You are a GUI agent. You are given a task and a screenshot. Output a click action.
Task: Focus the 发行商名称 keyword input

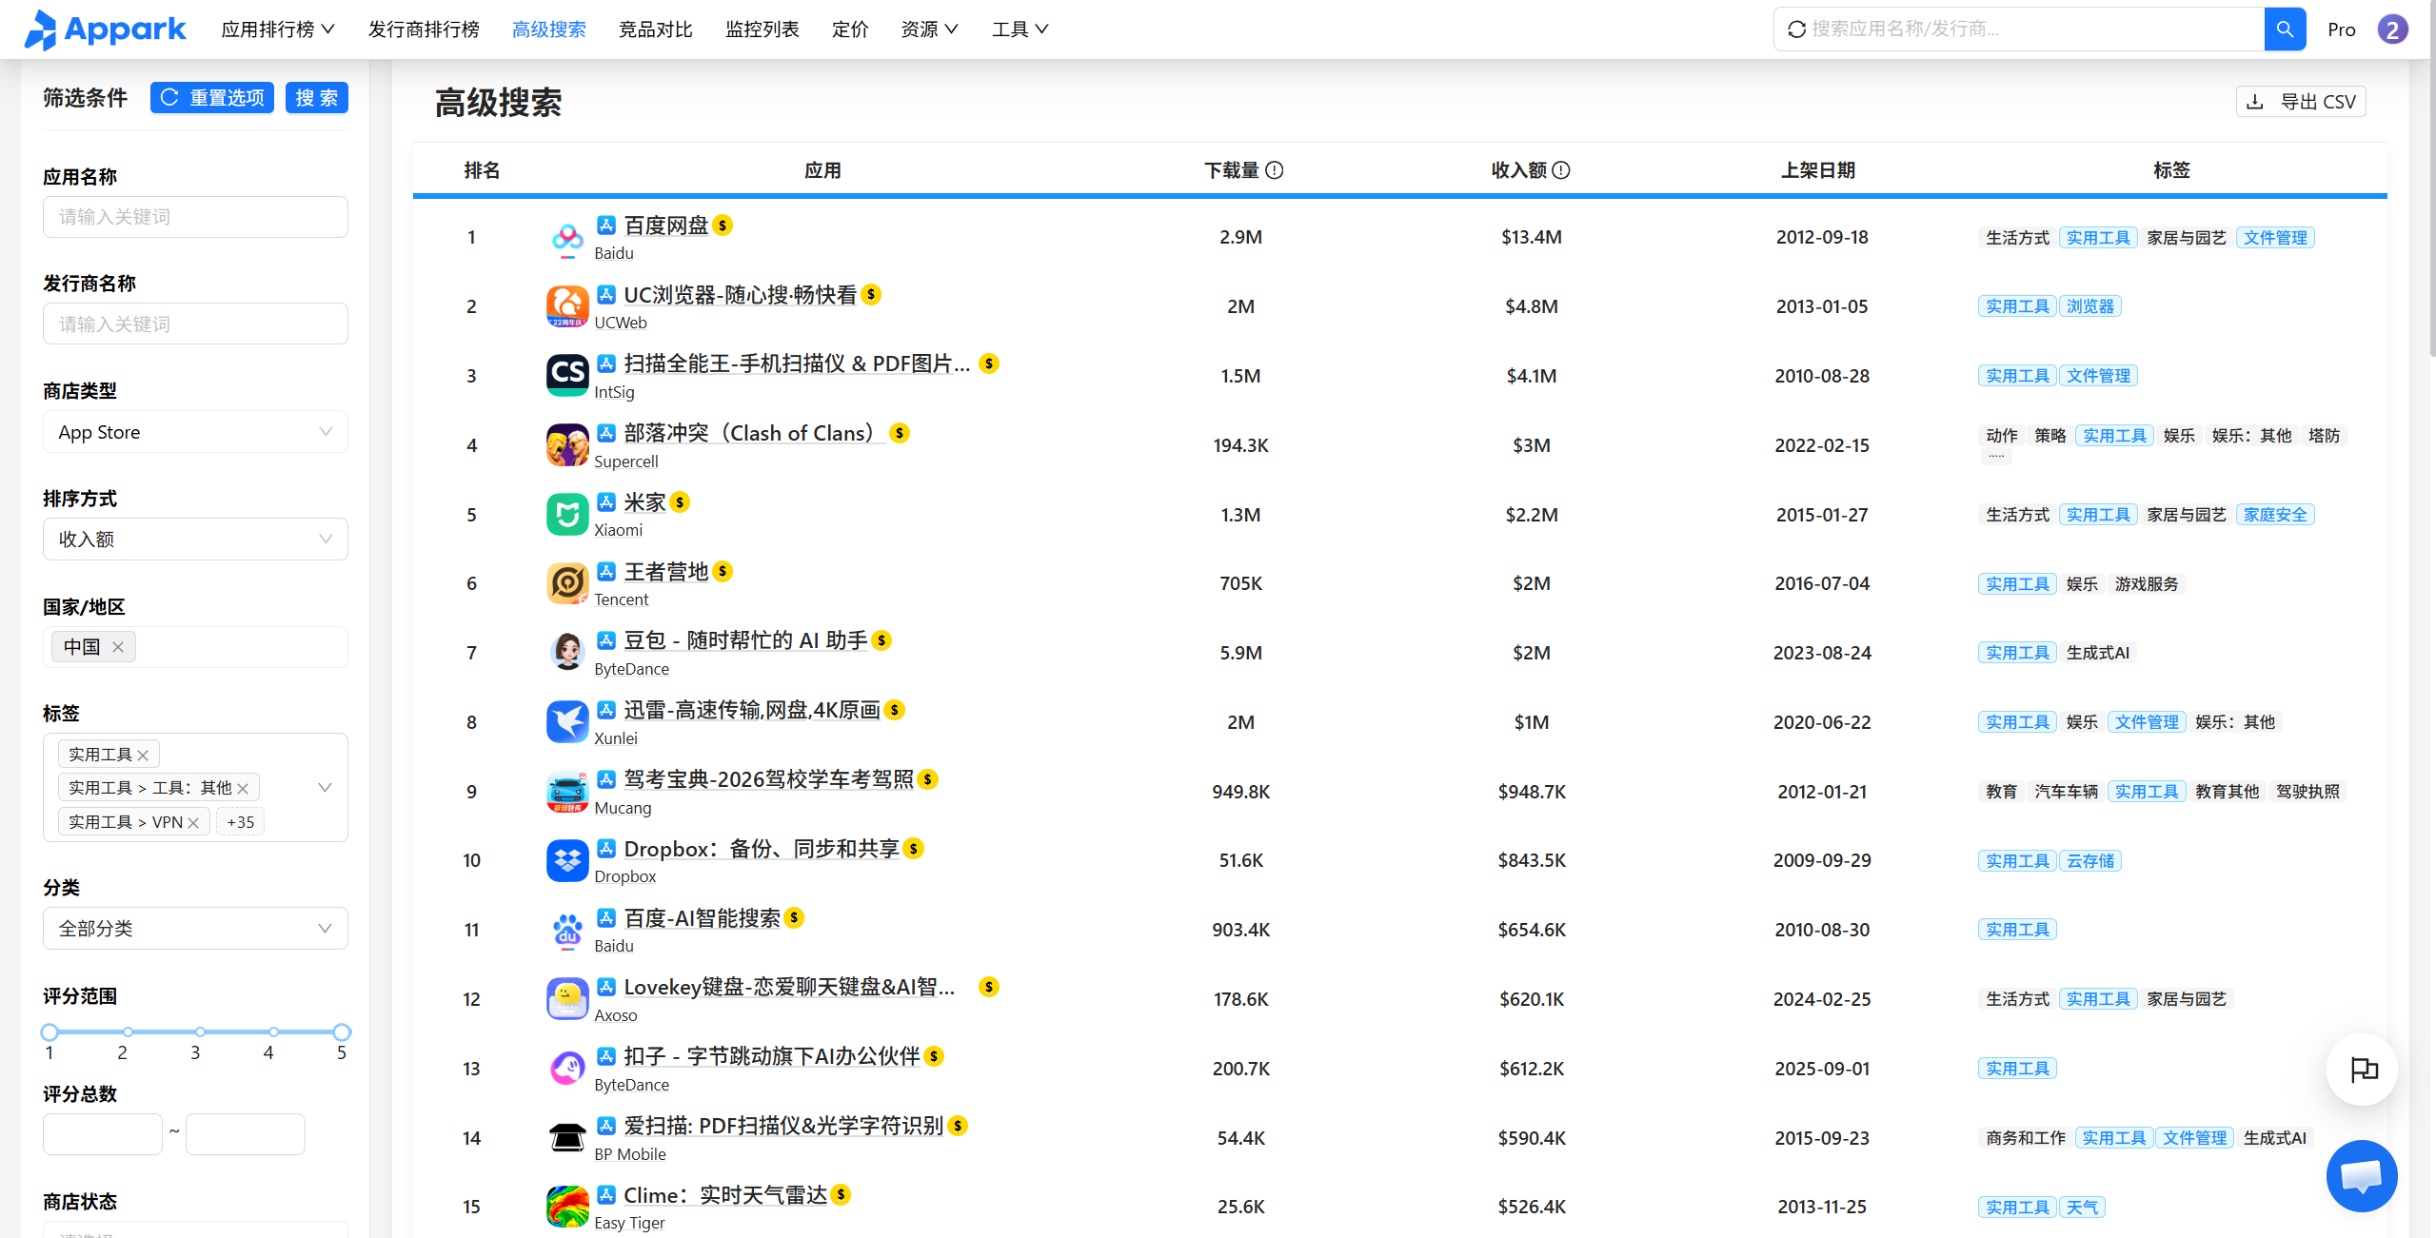[195, 324]
